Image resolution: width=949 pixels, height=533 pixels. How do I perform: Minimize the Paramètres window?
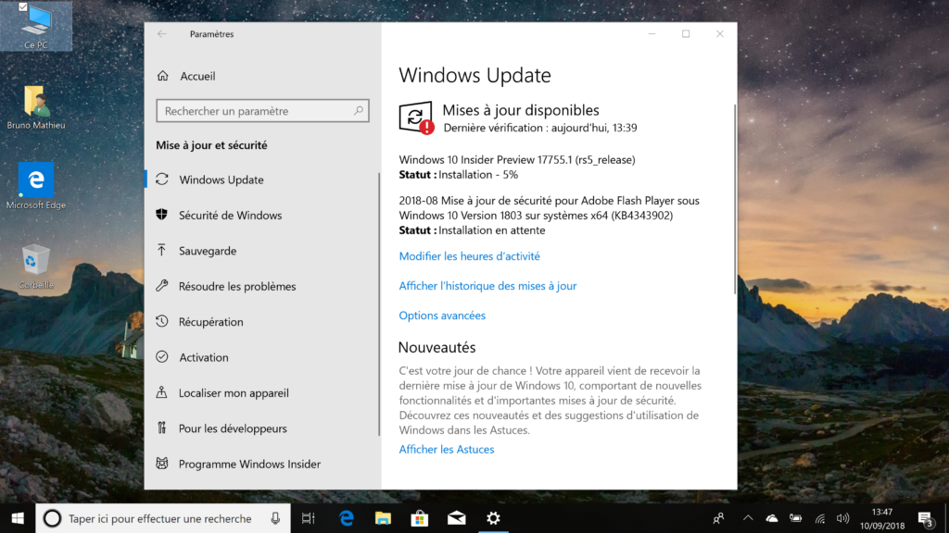[652, 34]
